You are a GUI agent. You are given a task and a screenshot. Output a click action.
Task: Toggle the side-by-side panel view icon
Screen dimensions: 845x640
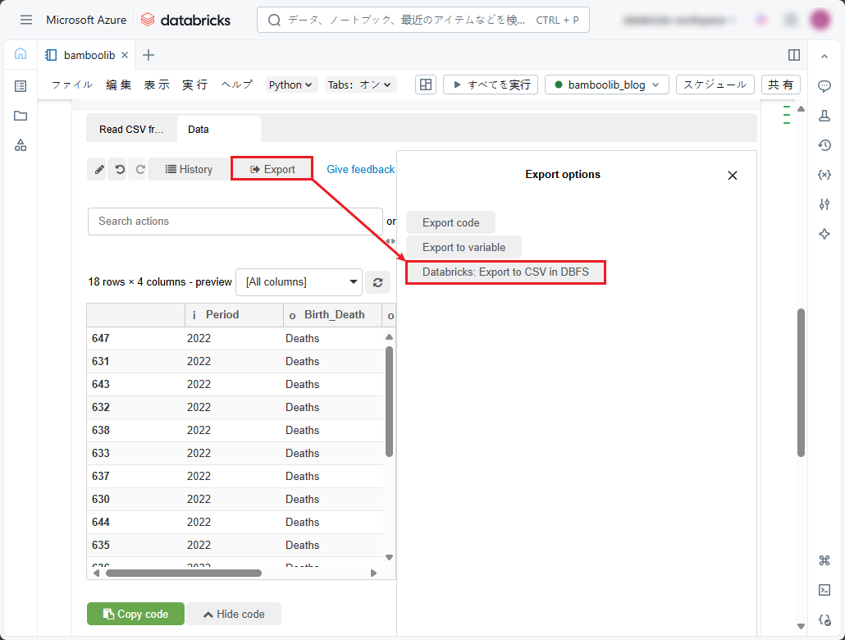pyautogui.click(x=793, y=55)
